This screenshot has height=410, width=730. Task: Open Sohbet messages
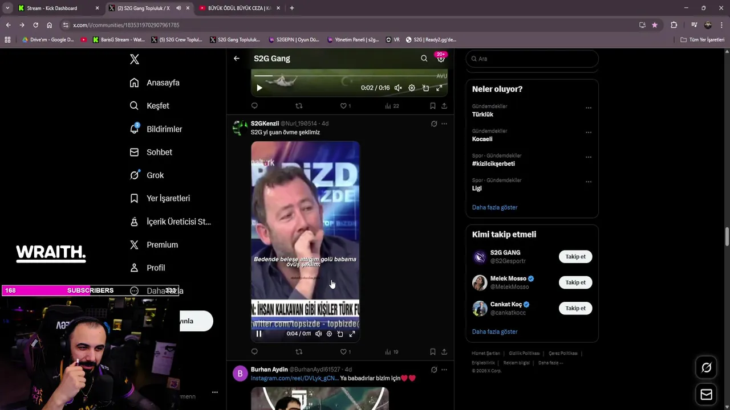click(151, 152)
